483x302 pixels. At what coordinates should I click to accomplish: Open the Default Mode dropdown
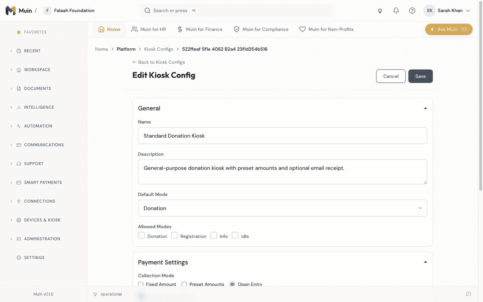click(283, 208)
